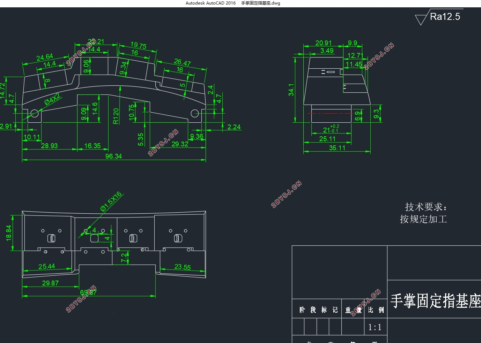481x343 pixels.
Task: Select the R120 radius dimension
Action: click(x=116, y=116)
